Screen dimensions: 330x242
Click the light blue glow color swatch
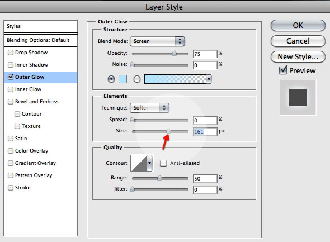pos(122,79)
